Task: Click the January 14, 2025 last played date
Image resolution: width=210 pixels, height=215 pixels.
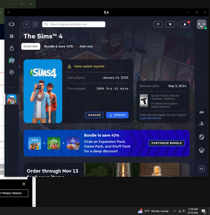Action: [115, 78]
